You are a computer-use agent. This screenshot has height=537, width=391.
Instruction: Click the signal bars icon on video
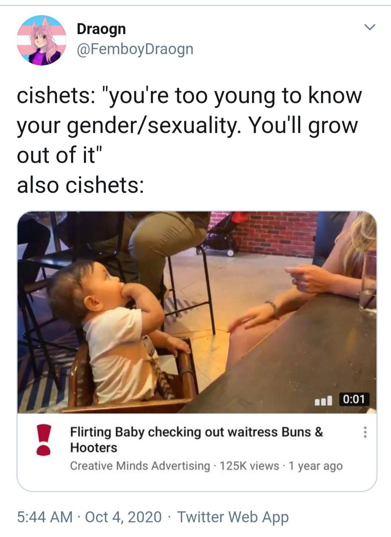323,400
